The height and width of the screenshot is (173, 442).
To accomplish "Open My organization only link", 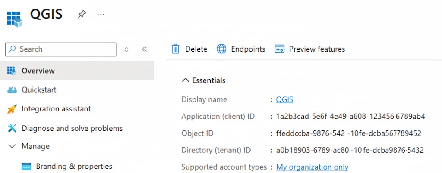I will coord(312,167).
